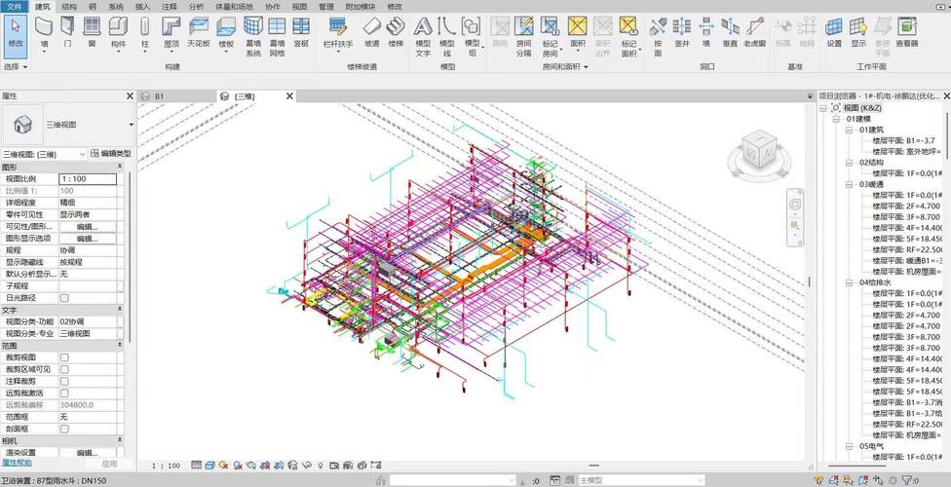
Task: Select tree item 楼层平面: RF=22.50 under 03暖通
Action: pyautogui.click(x=907, y=249)
